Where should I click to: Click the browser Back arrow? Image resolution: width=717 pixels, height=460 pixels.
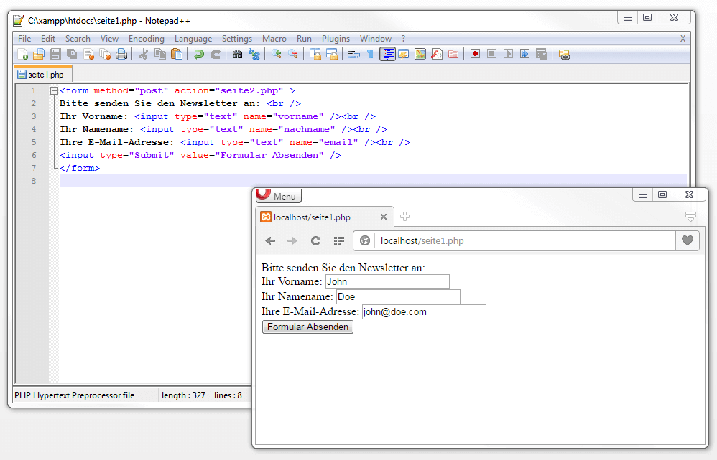click(270, 240)
